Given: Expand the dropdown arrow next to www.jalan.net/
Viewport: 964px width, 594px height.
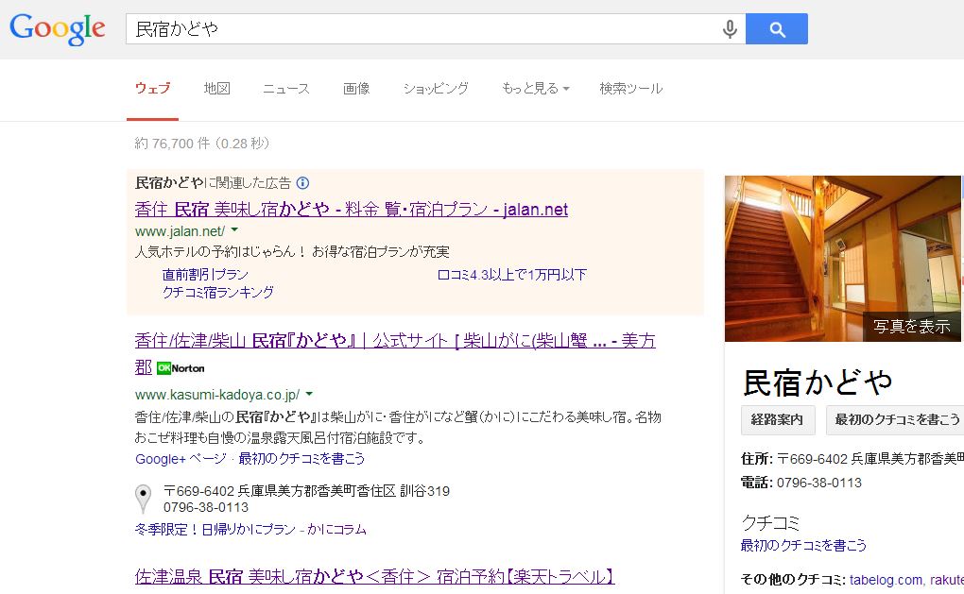Looking at the screenshot, I should point(234,230).
